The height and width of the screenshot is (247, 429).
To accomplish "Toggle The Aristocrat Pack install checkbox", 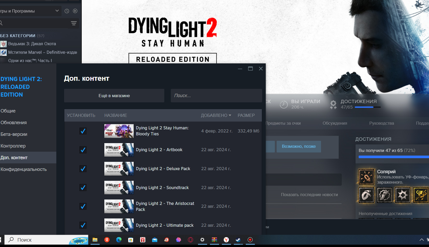I will [x=83, y=206].
